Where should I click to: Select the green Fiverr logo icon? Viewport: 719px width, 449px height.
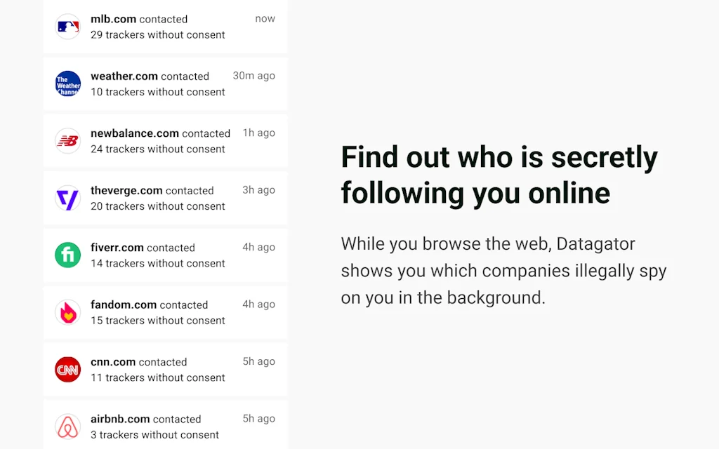pyautogui.click(x=67, y=255)
